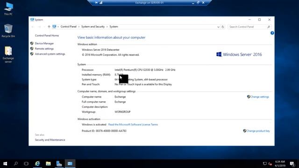The height and width of the screenshot is (168, 299).
Task: Click the Windows Start button
Action: 5,164
